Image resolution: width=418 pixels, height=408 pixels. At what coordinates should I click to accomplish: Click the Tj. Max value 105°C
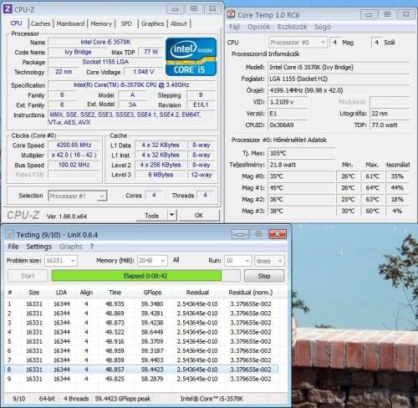click(x=301, y=153)
